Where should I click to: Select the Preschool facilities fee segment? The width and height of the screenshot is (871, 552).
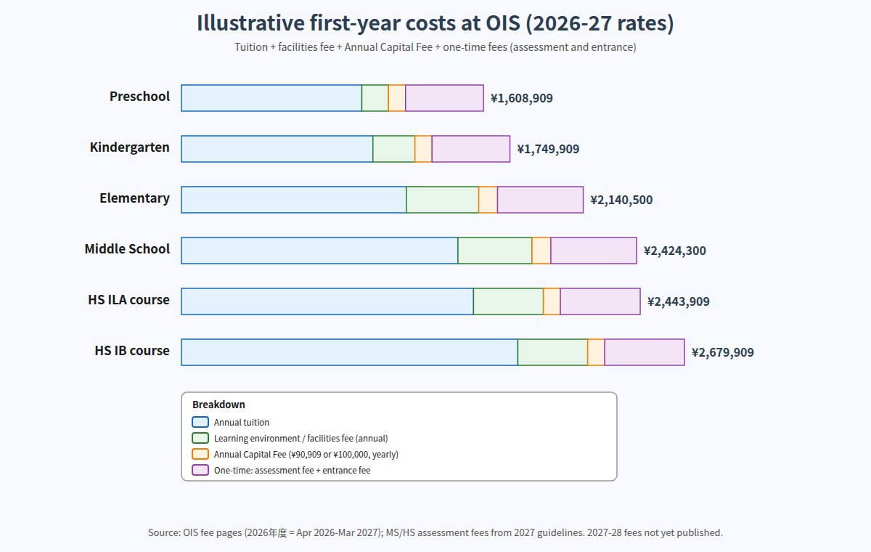(375, 98)
